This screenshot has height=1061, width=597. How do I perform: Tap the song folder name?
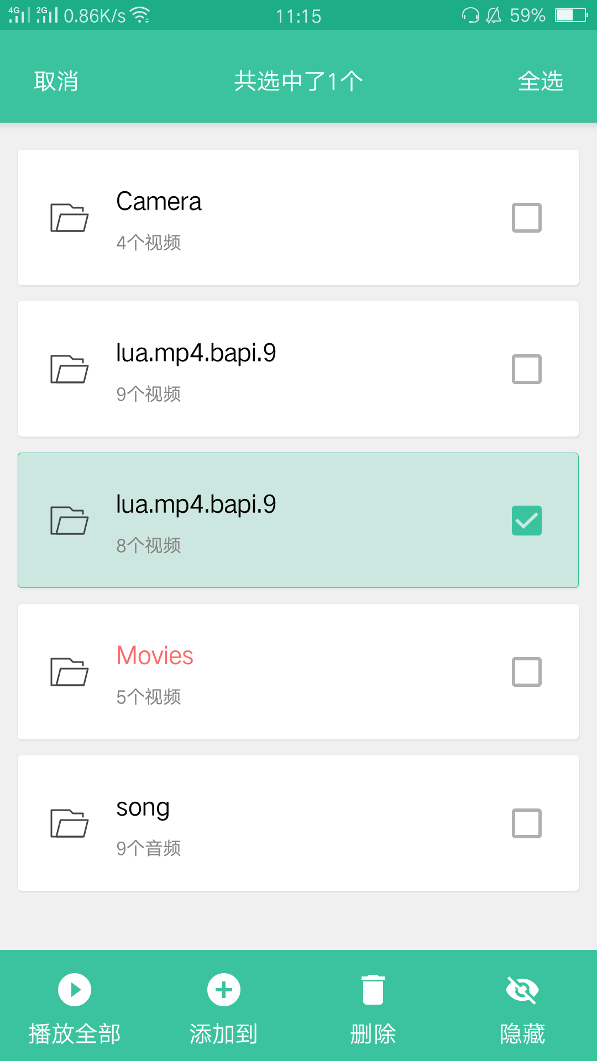143,808
